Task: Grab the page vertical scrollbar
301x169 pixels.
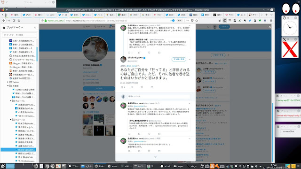Action: point(273,132)
